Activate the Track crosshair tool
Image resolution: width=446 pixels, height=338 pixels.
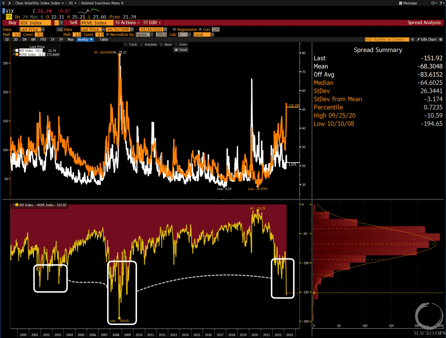coord(131,45)
